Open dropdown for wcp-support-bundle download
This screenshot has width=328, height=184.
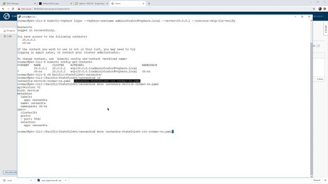tap(66, 180)
